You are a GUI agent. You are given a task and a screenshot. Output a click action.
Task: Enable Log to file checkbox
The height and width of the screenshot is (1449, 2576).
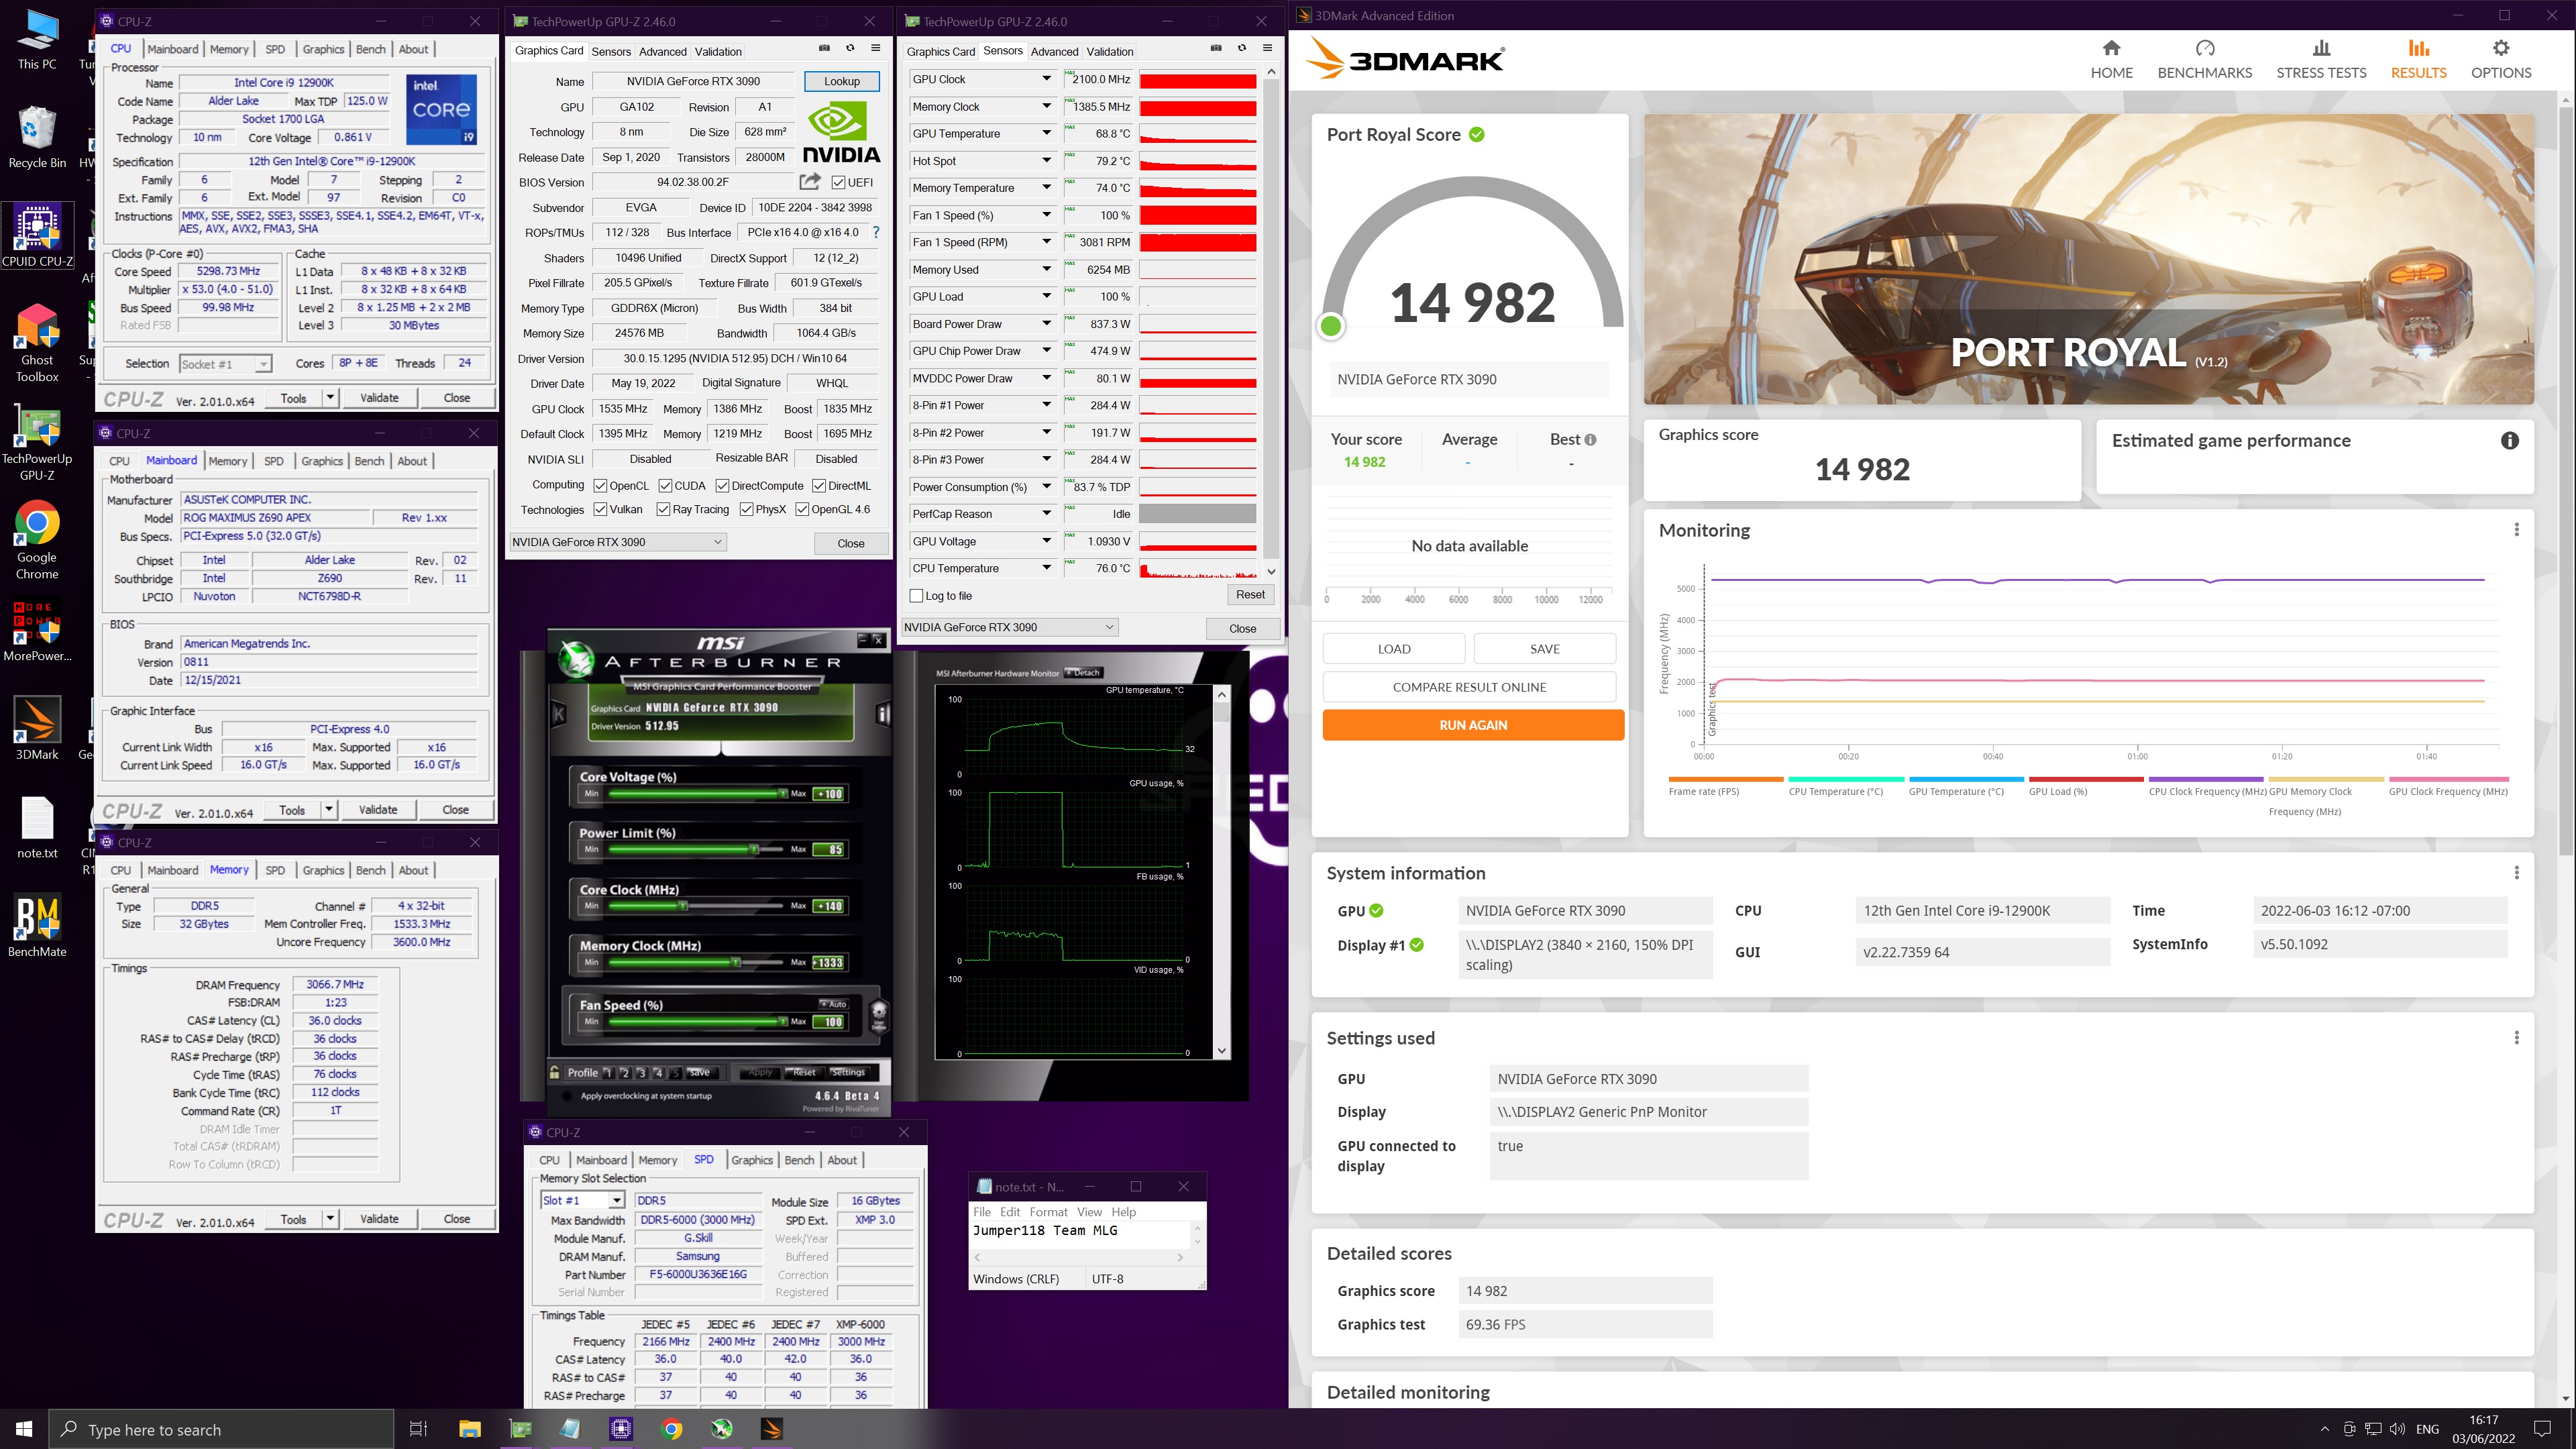pyautogui.click(x=916, y=596)
